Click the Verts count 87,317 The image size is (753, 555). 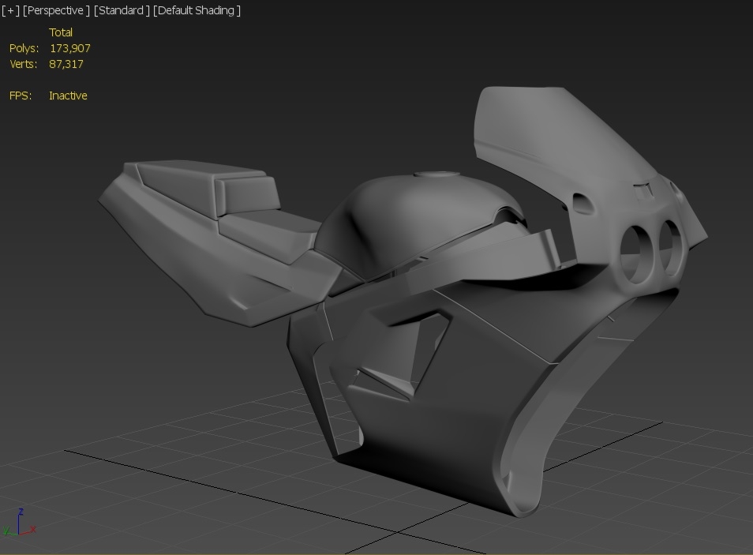(66, 64)
